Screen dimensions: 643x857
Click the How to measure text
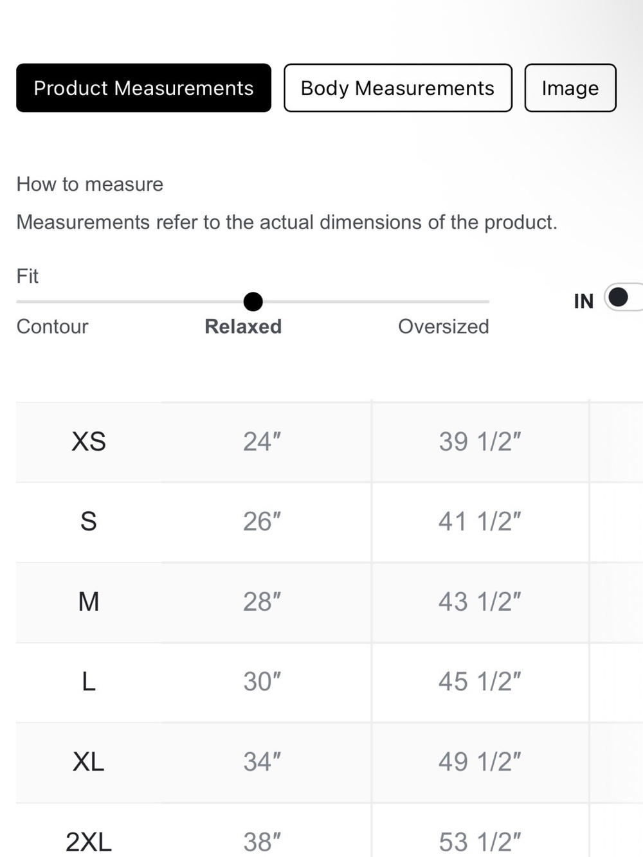tap(90, 185)
